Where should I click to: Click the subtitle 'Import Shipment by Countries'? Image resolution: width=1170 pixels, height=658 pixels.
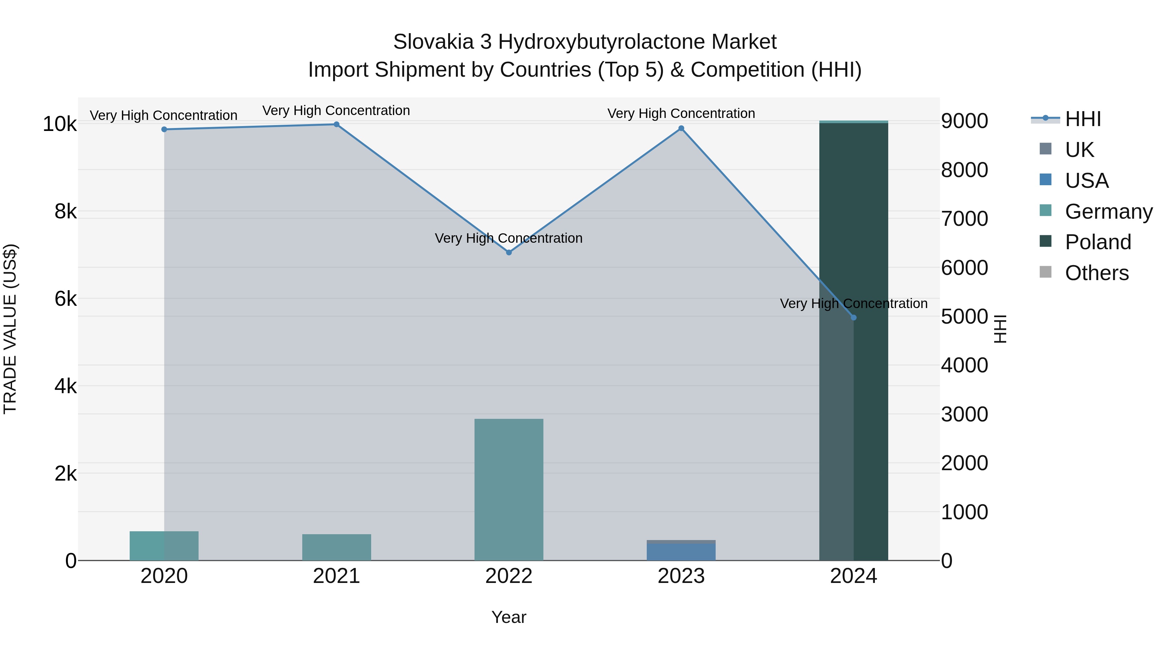pyautogui.click(x=450, y=70)
